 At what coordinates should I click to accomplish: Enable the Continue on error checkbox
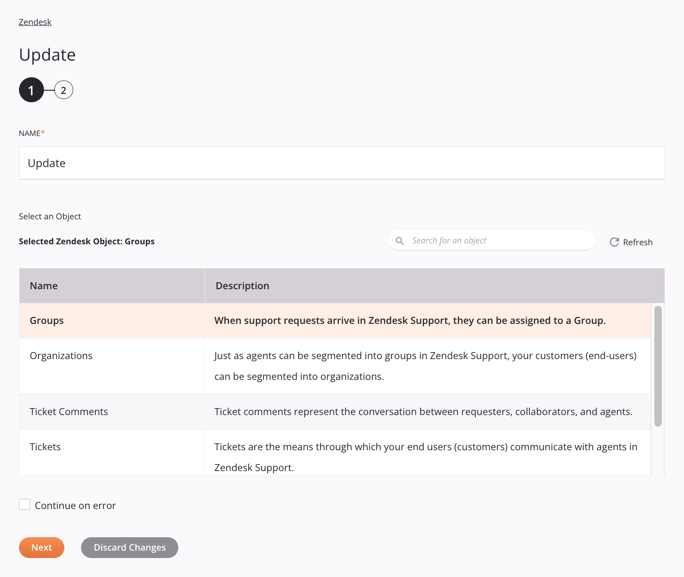25,504
